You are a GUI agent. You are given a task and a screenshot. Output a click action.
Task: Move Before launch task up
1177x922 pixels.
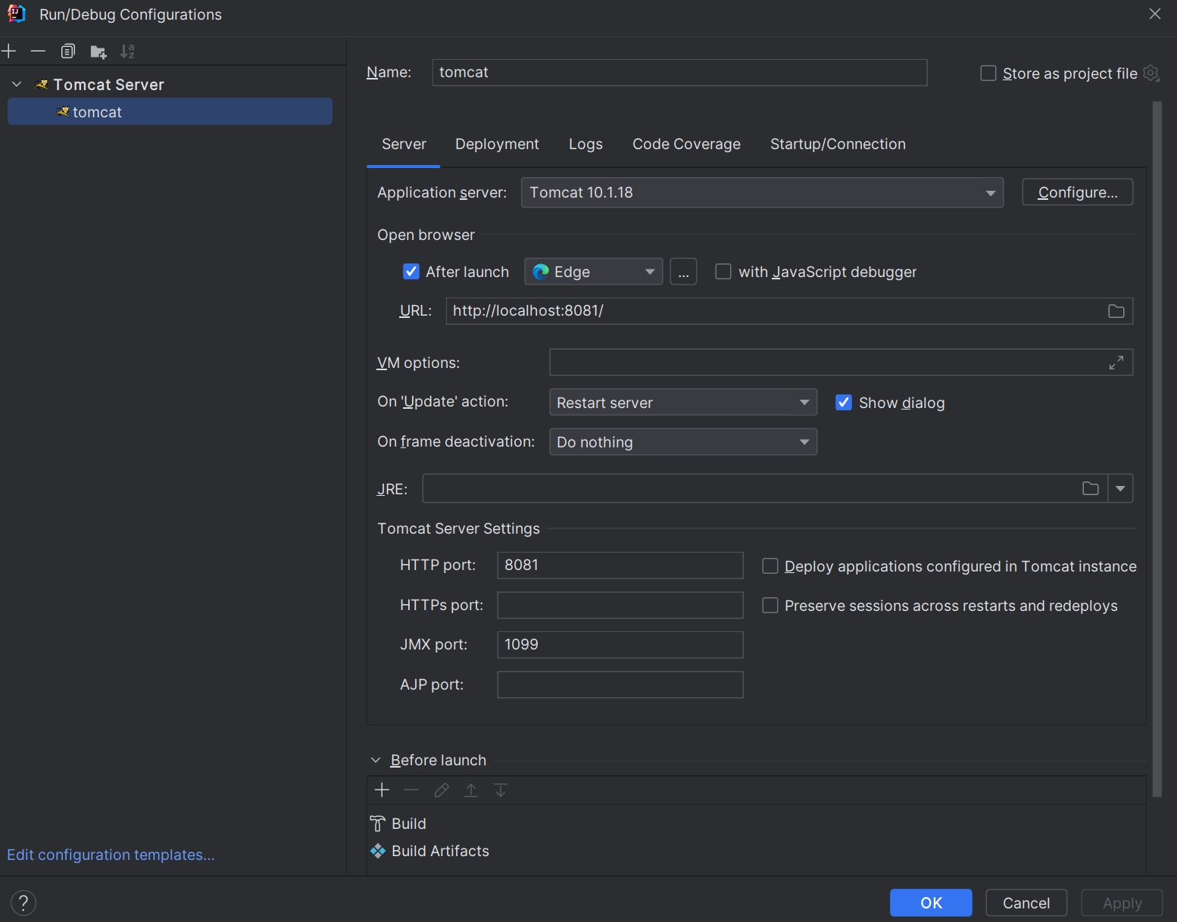(x=471, y=790)
